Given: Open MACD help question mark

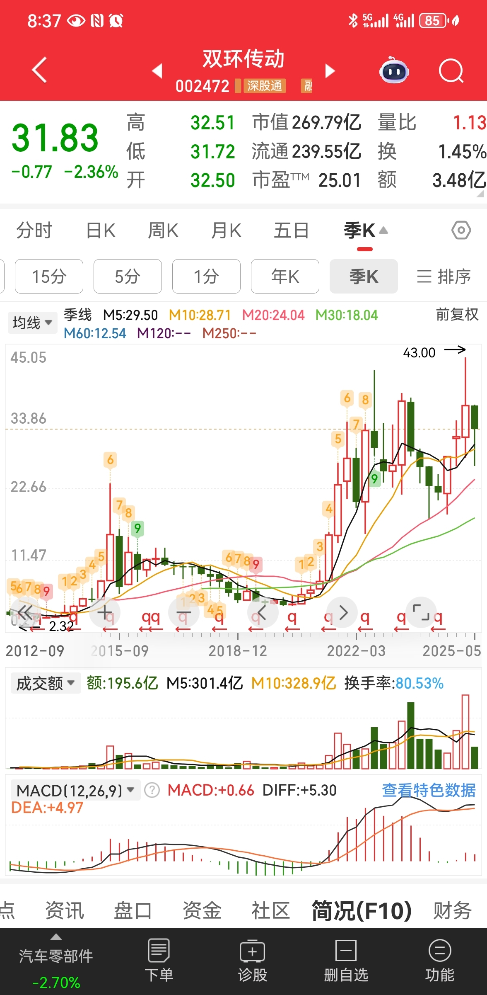Looking at the screenshot, I should [152, 790].
